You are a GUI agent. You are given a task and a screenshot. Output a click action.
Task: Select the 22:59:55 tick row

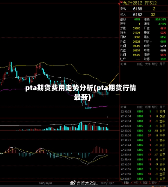tap(143, 169)
